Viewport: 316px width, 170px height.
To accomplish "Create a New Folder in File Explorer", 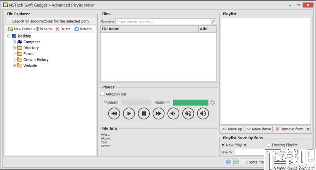I will 20,29.
